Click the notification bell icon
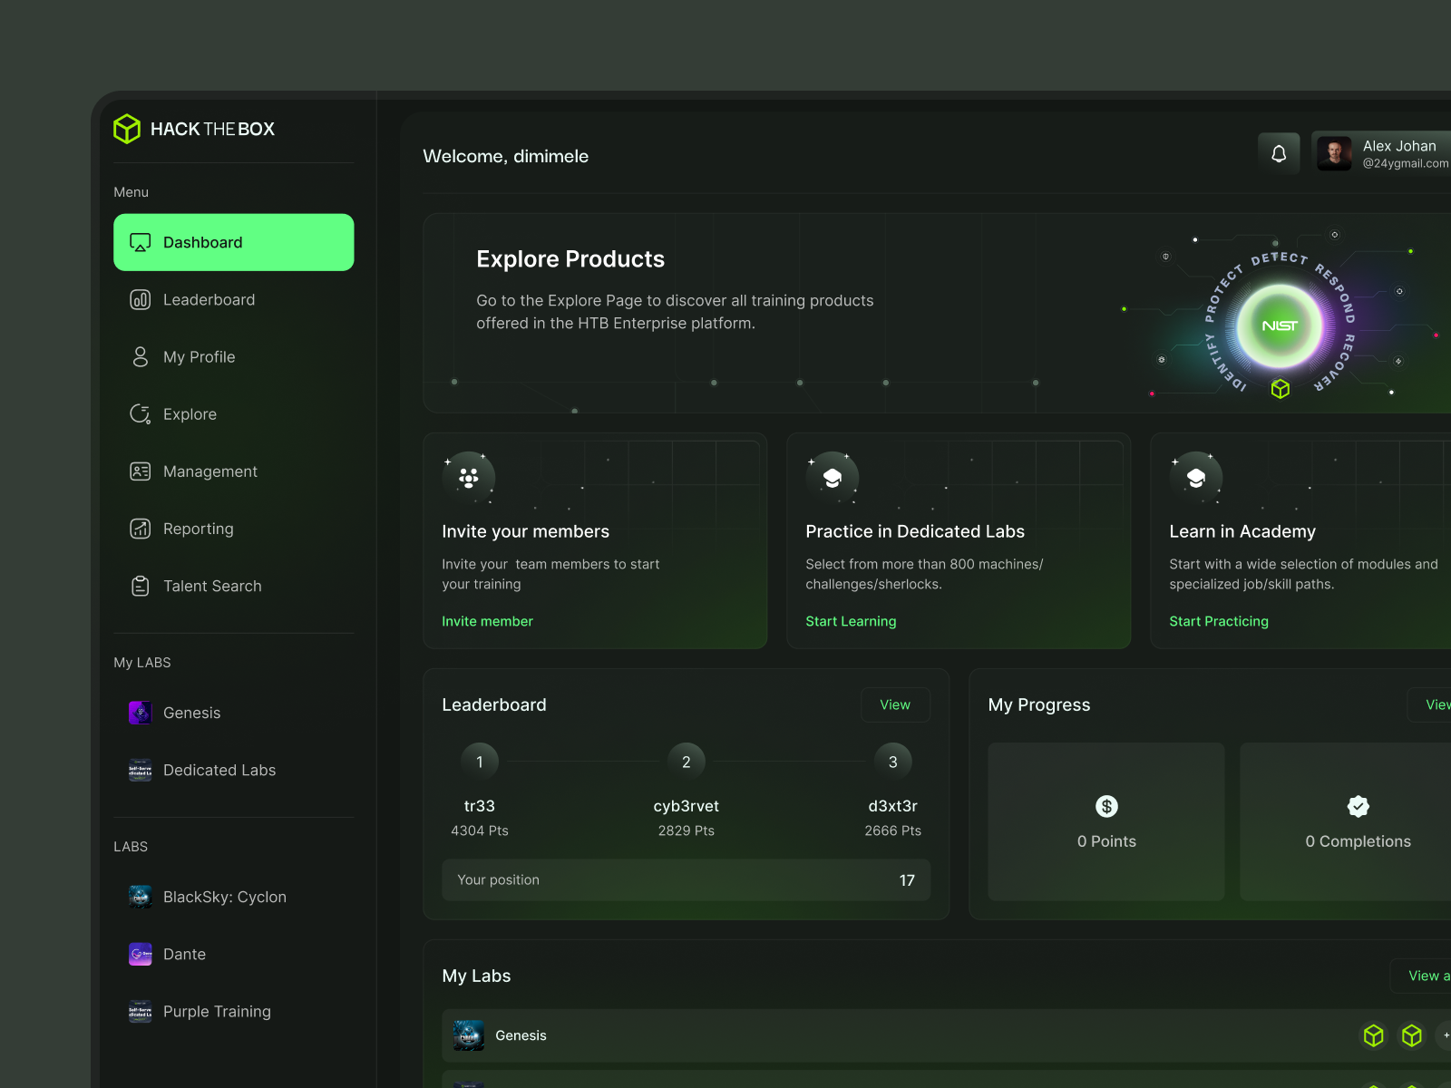This screenshot has height=1088, width=1451. coord(1279,154)
